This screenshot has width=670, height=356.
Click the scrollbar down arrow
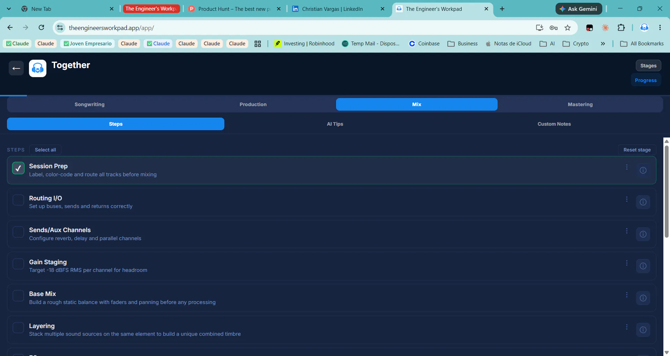[667, 353]
